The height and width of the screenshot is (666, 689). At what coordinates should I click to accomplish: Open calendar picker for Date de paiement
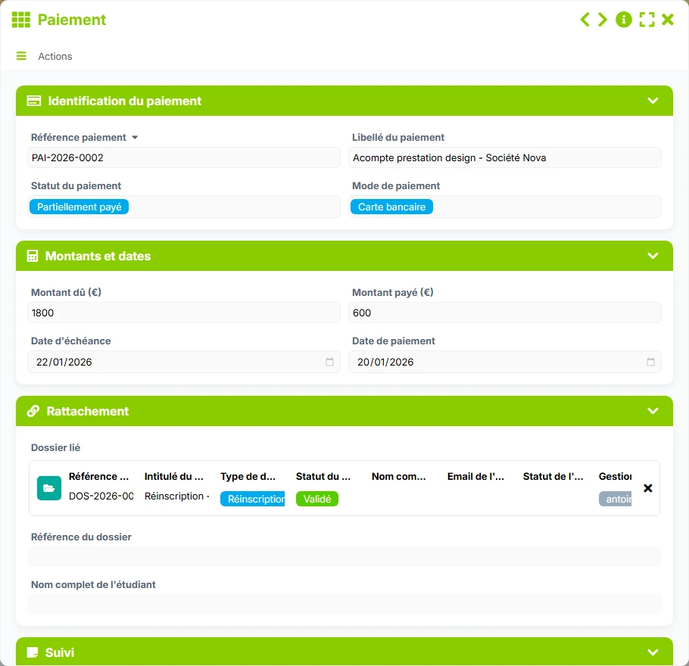click(651, 362)
